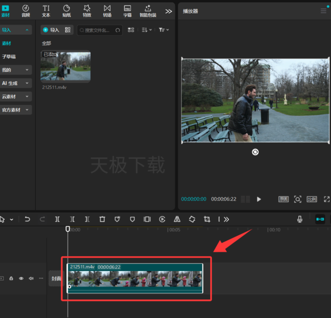Open the sort order dropdown

click(147, 30)
